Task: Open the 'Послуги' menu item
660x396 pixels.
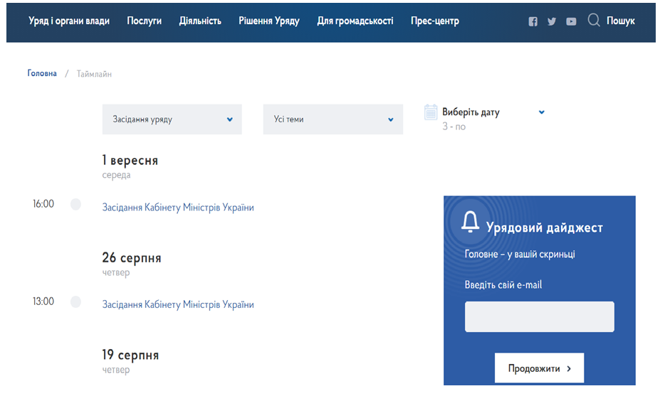Action: click(145, 21)
